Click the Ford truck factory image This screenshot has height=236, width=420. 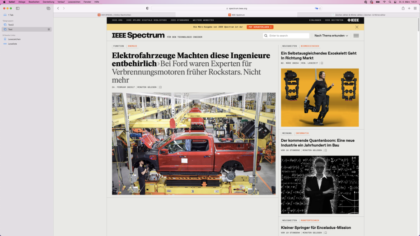pyautogui.click(x=194, y=143)
